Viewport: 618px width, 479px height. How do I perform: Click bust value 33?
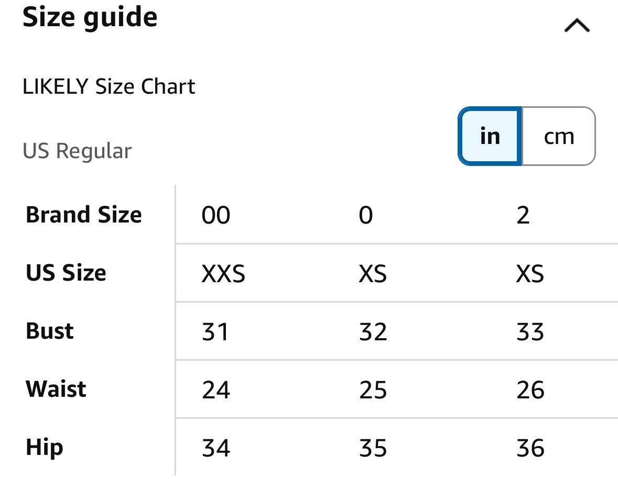click(x=530, y=332)
